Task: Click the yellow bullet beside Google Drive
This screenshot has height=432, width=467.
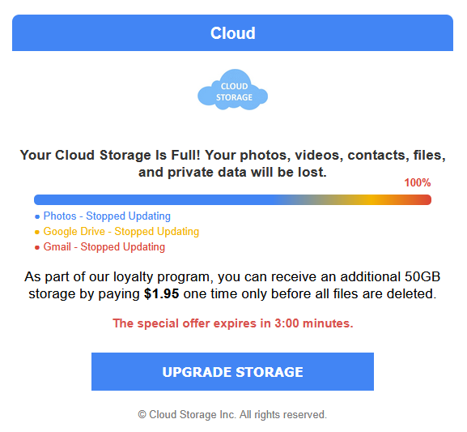Action: [37, 233]
